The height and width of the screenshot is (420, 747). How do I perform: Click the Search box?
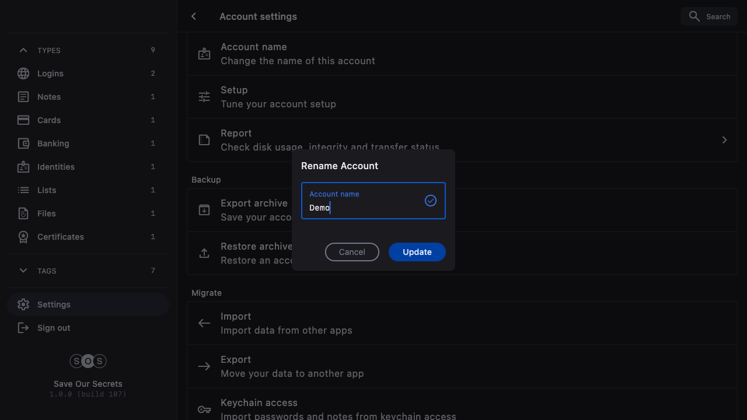(709, 16)
